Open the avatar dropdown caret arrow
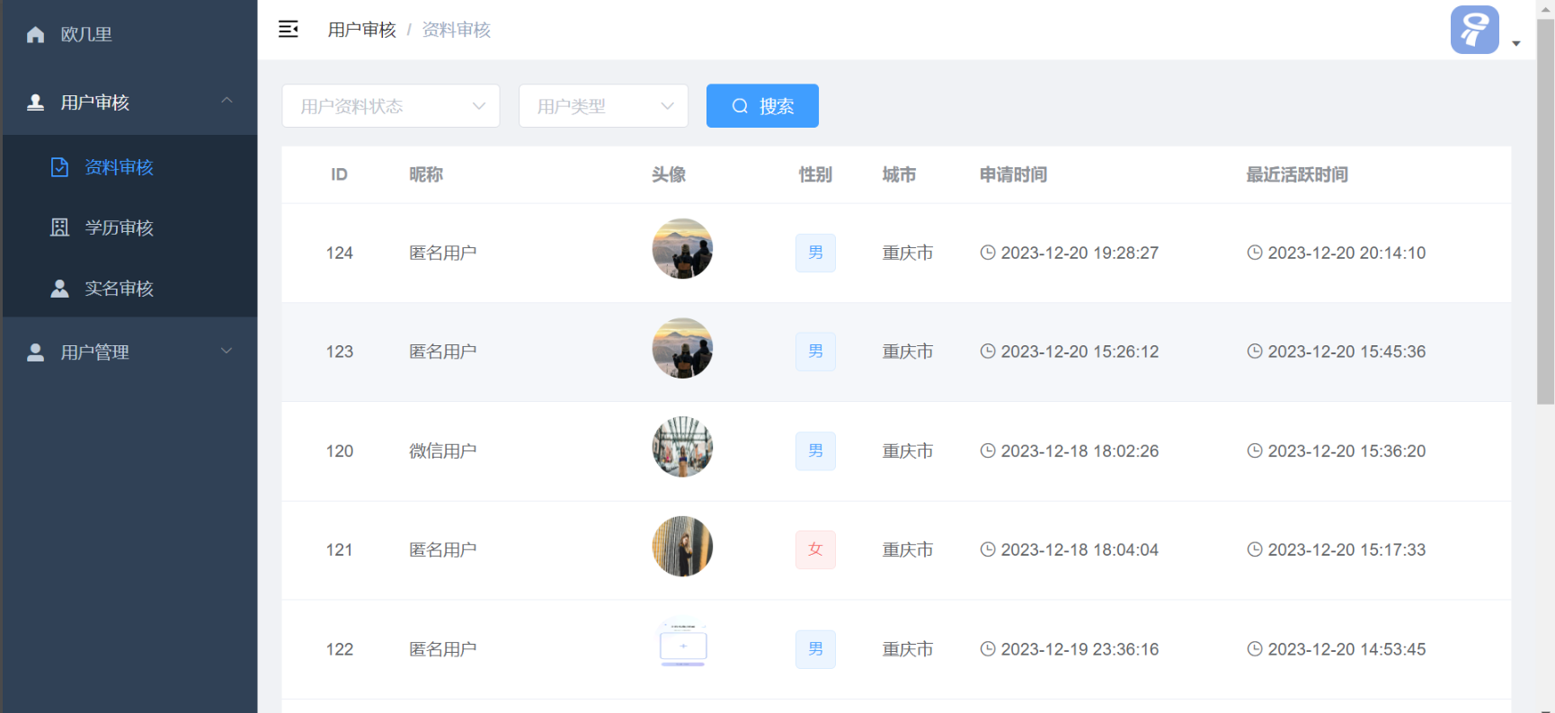 coord(1516,43)
